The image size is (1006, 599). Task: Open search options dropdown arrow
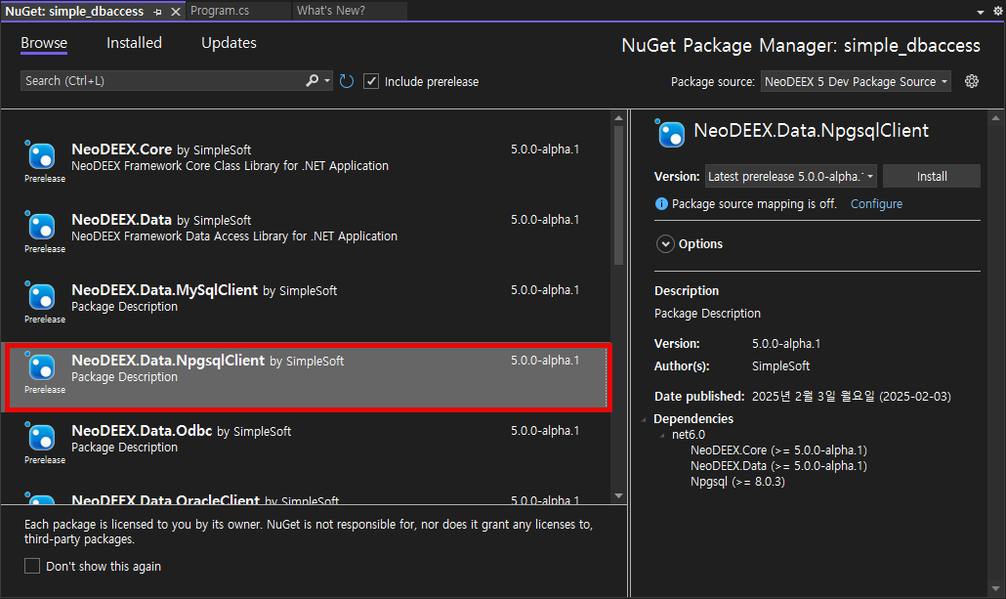(x=327, y=80)
